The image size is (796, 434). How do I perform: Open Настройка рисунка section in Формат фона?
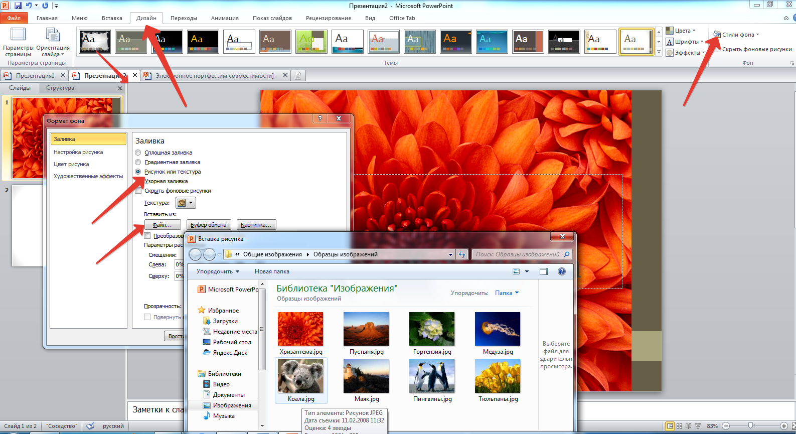tap(78, 152)
